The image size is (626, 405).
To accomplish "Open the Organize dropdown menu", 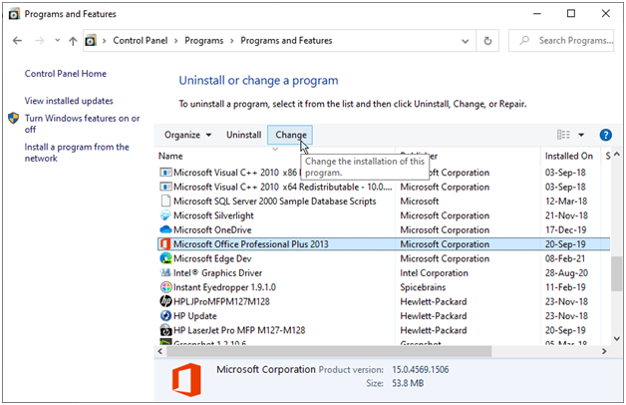I will [x=187, y=135].
